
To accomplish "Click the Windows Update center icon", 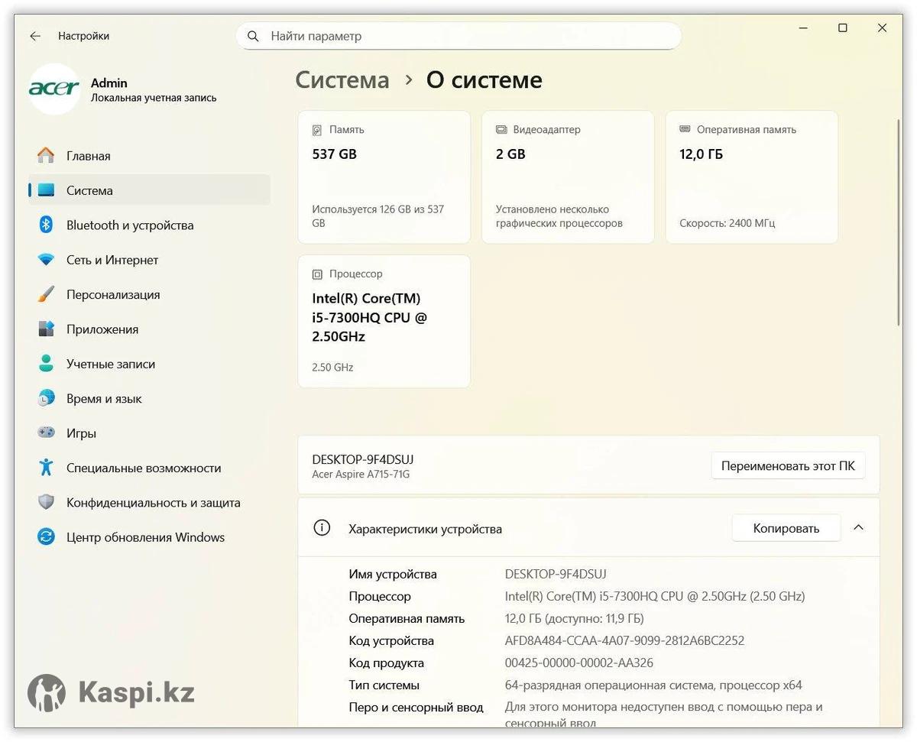I will [x=46, y=537].
